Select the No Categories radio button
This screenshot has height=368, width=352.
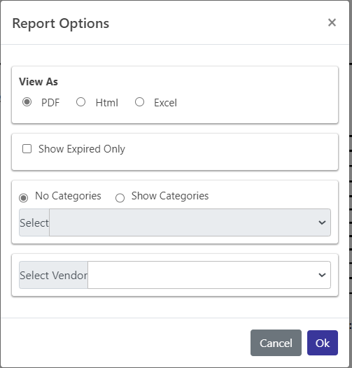click(x=24, y=198)
